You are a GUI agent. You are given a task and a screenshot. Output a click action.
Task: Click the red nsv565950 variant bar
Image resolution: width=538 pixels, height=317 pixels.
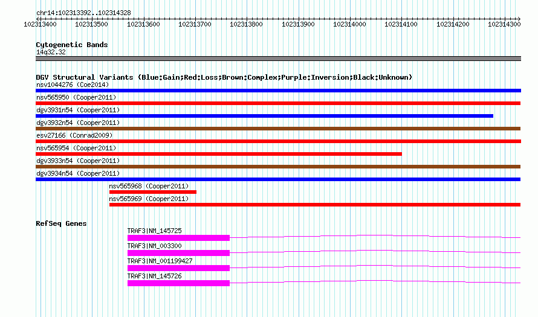278,103
